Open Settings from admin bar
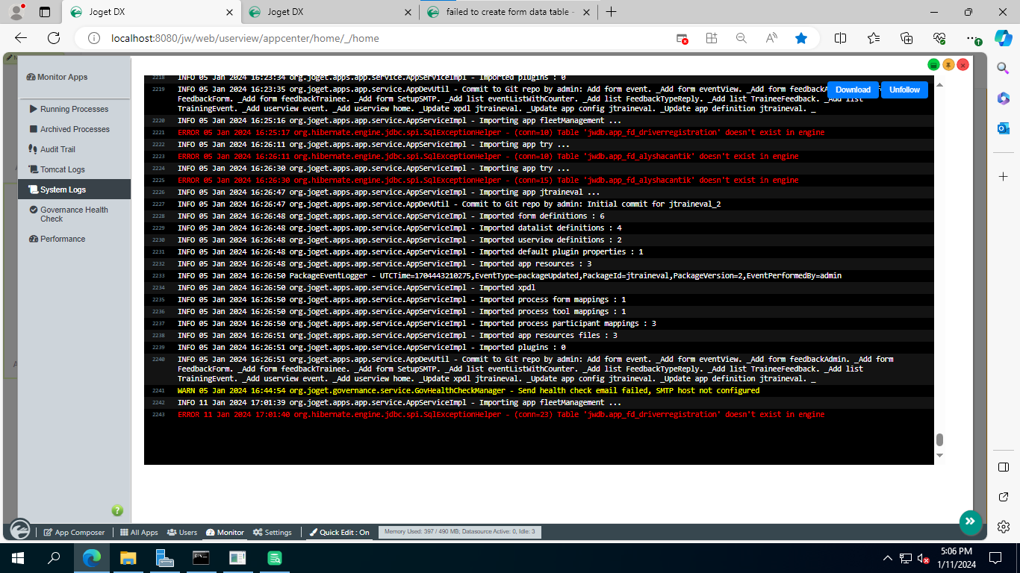 click(x=273, y=533)
